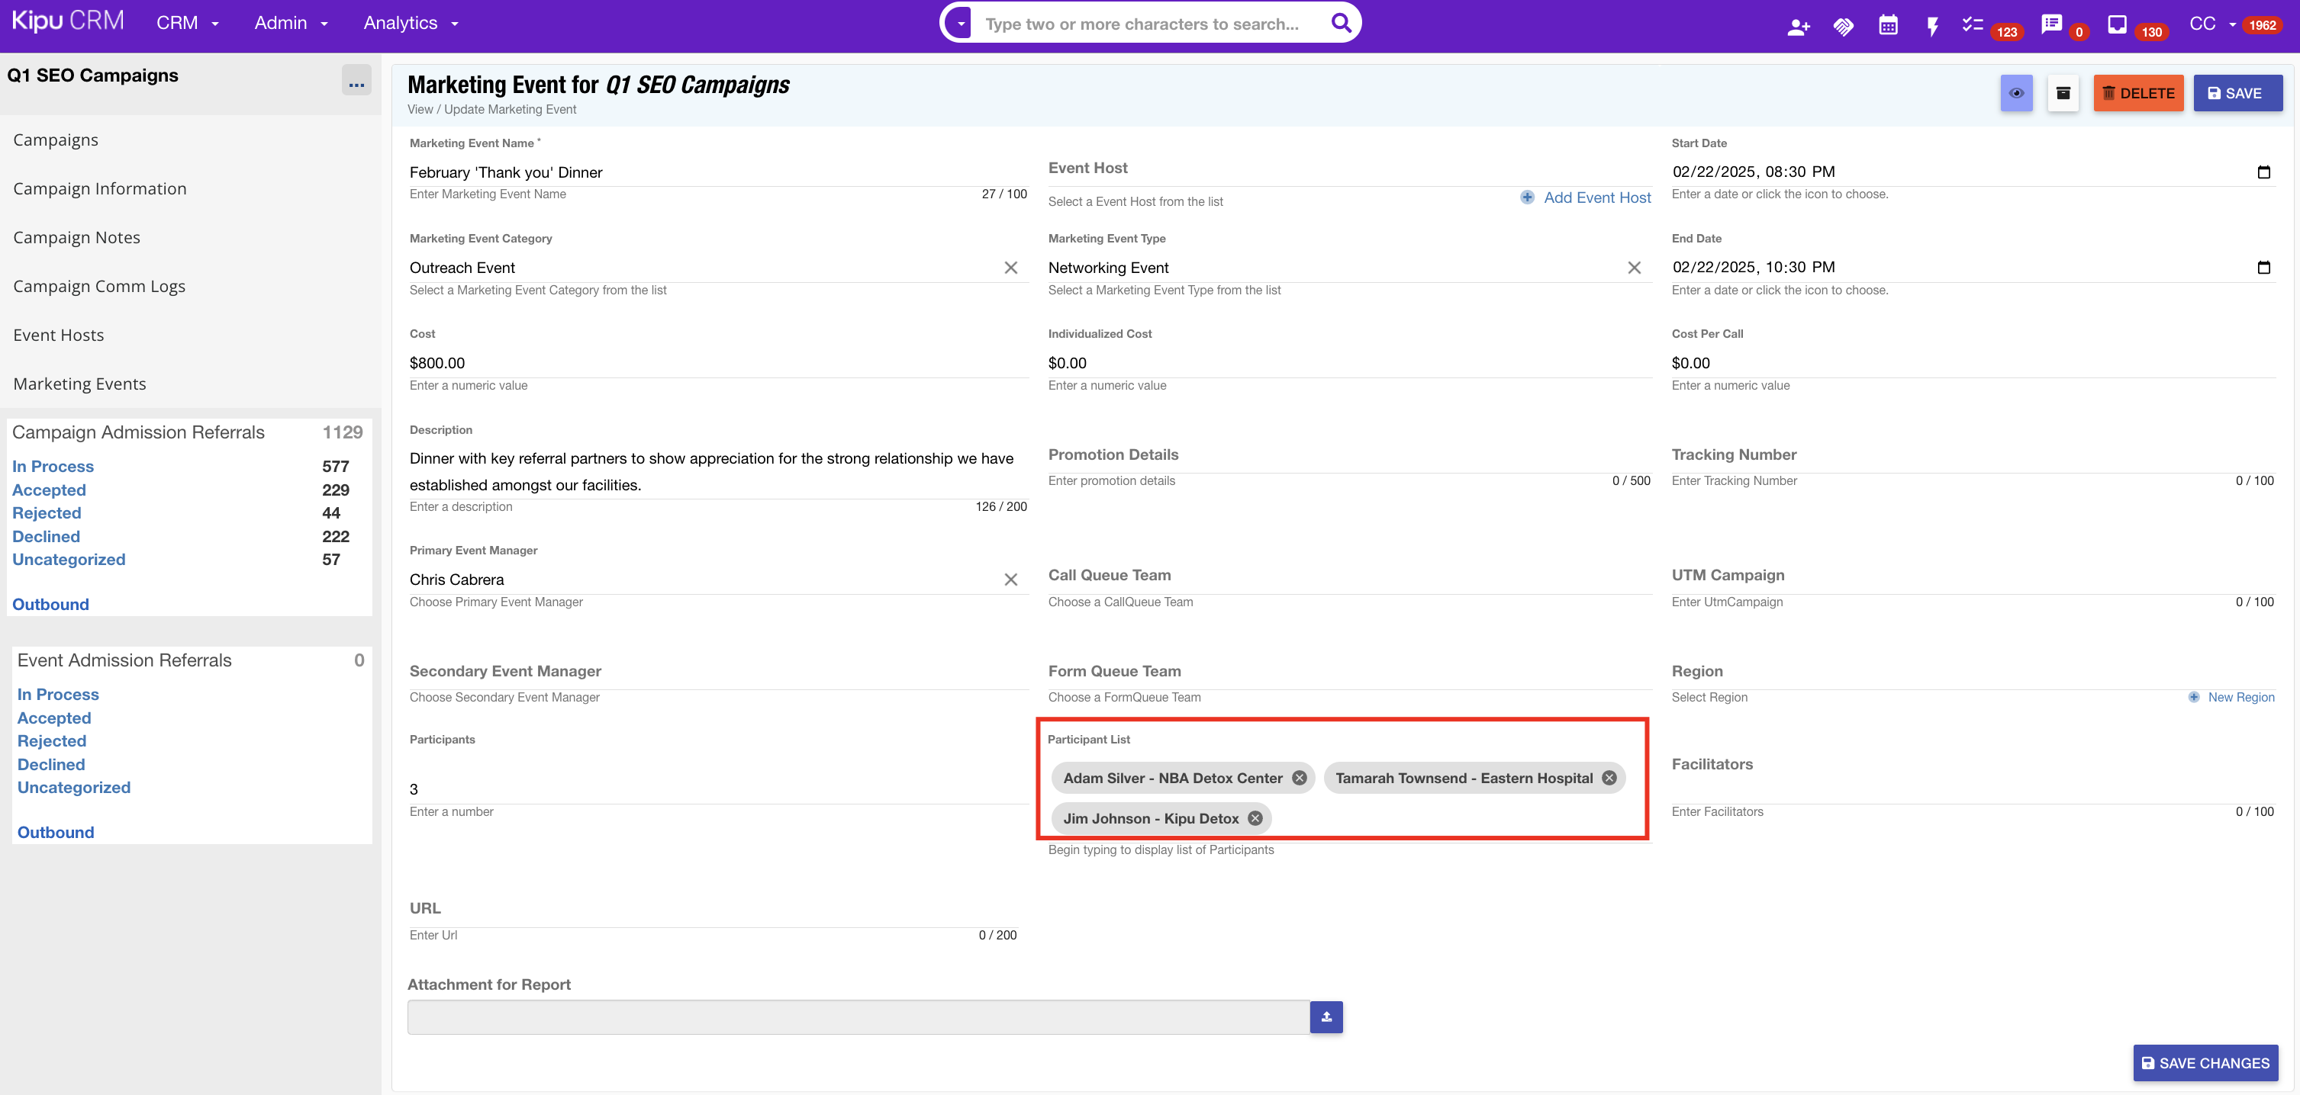Click the DELETE button
This screenshot has width=2300, height=1095.
[2137, 93]
